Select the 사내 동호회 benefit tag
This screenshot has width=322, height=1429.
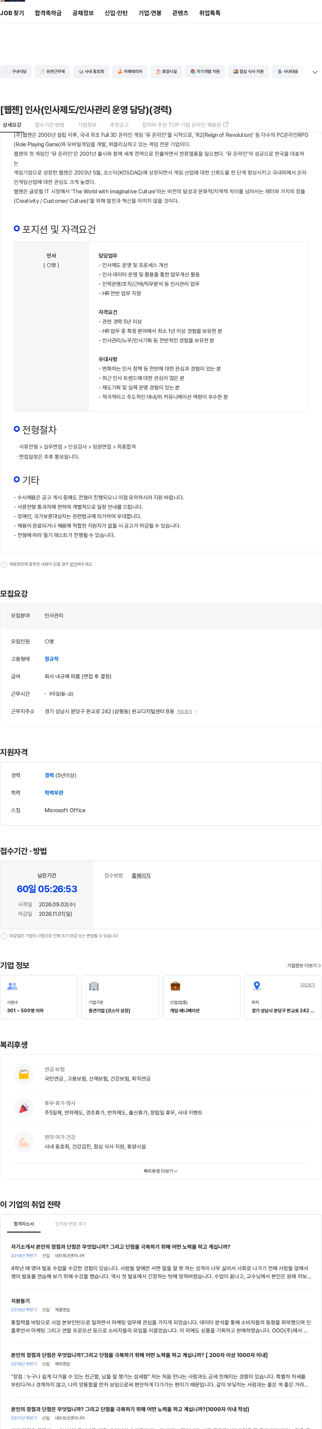click(x=91, y=72)
